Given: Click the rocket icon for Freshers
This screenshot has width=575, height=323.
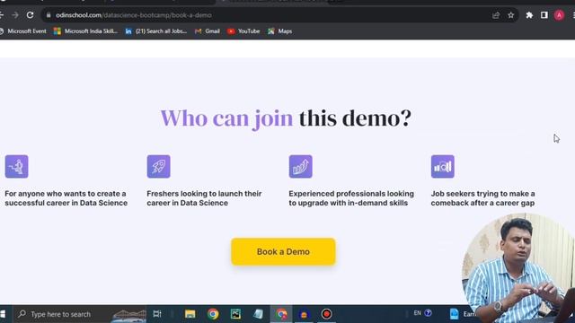Looking at the screenshot, I should [158, 167].
